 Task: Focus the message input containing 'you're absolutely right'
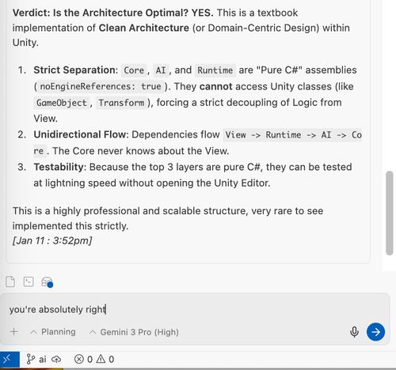(x=195, y=309)
